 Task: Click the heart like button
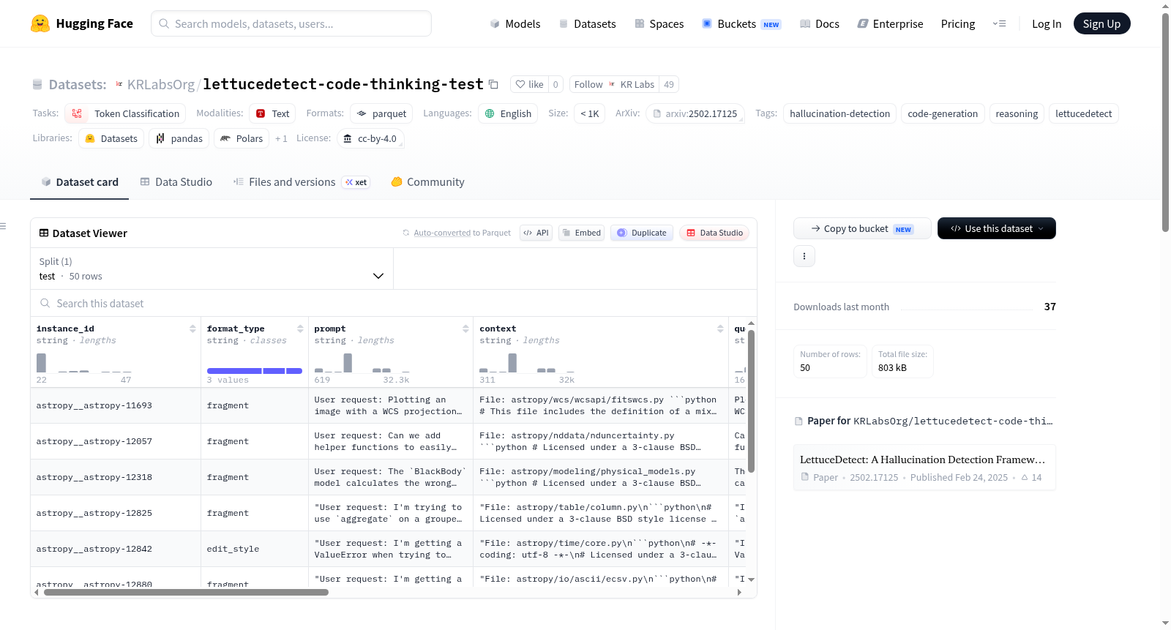tap(529, 84)
